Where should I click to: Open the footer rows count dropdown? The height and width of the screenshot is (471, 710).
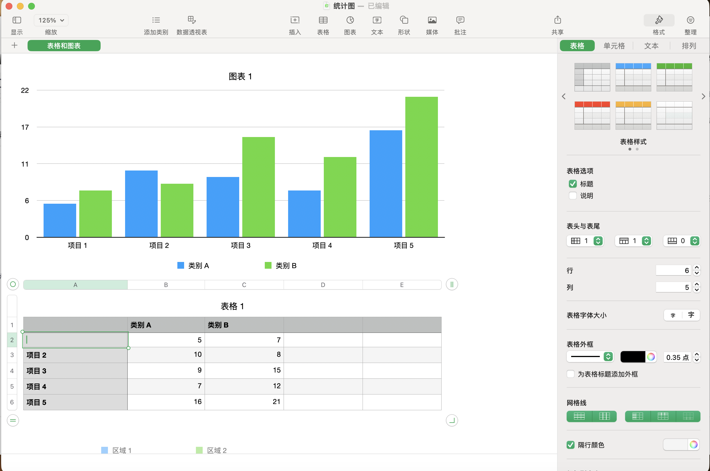point(682,241)
